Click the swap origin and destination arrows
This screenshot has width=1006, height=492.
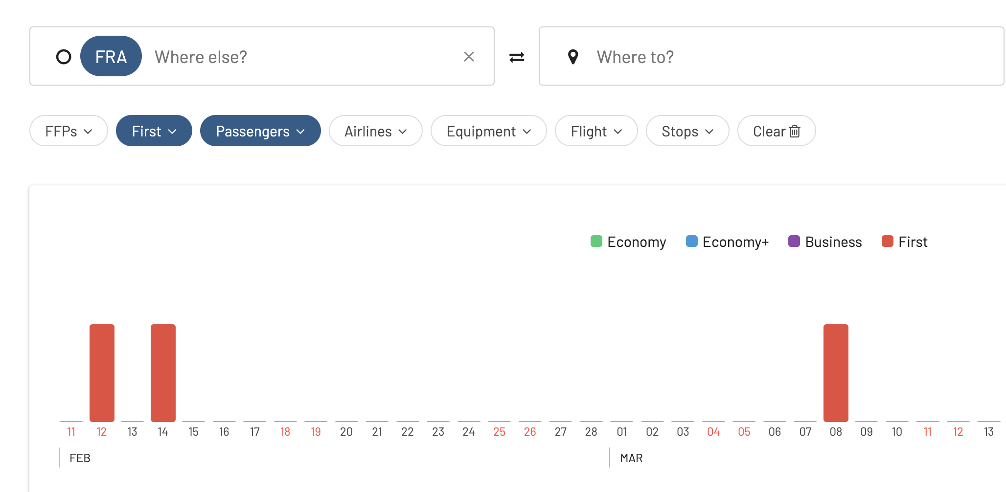tap(517, 57)
